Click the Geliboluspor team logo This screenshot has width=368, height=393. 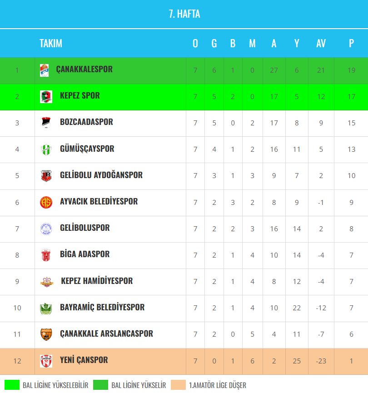click(x=46, y=229)
